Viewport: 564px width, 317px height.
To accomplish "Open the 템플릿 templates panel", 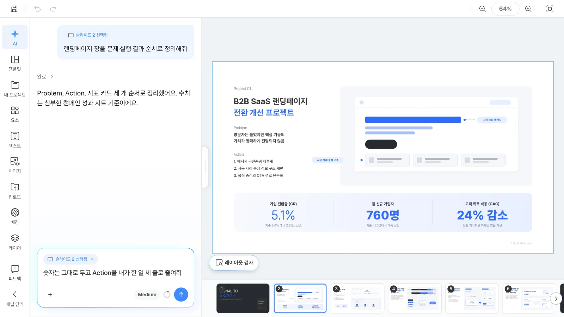I will pyautogui.click(x=15, y=63).
